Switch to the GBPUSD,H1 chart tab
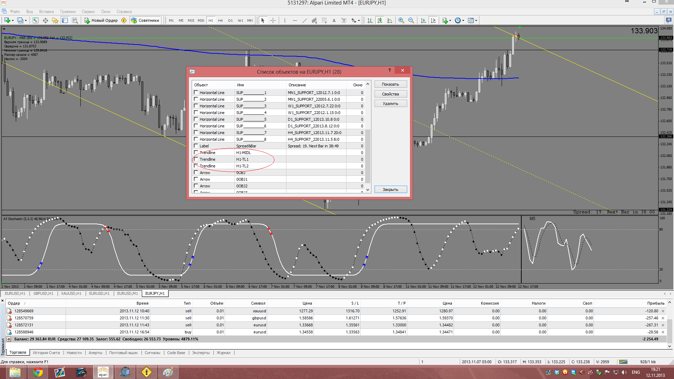Image resolution: width=674 pixels, height=379 pixels. 43,293
